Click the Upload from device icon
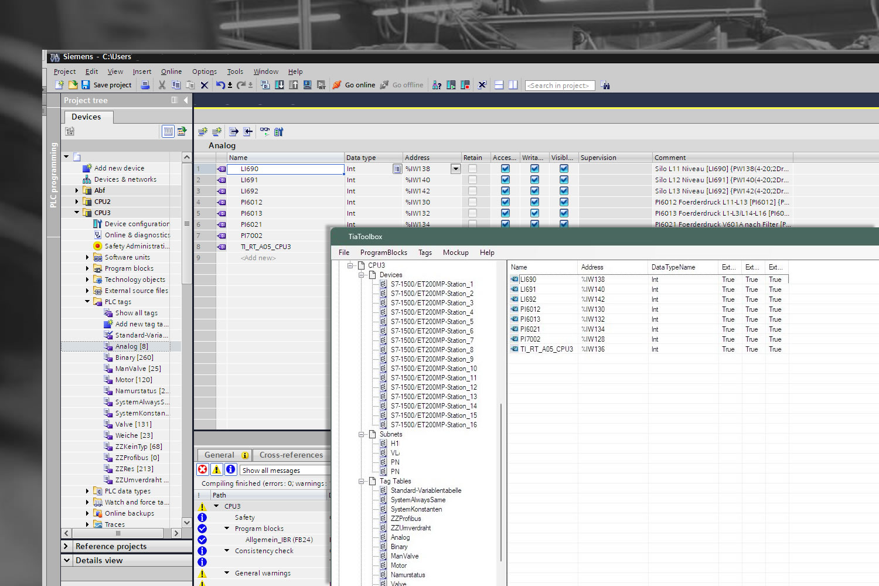This screenshot has height=586, width=879. coord(294,85)
